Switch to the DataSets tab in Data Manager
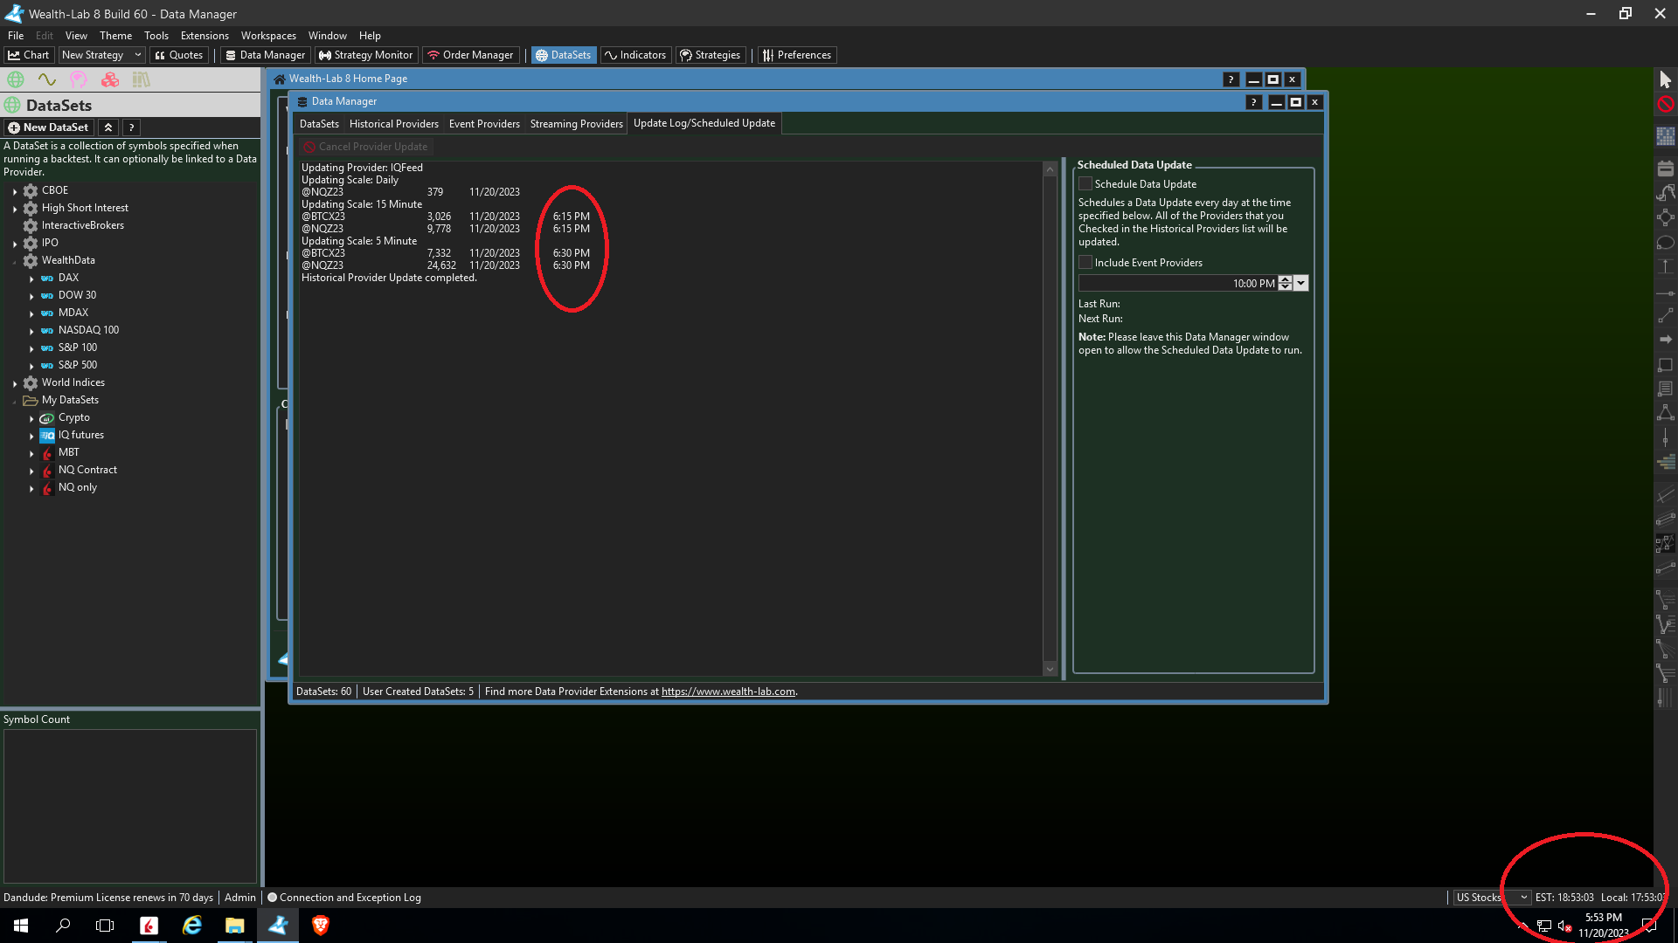 tap(319, 124)
